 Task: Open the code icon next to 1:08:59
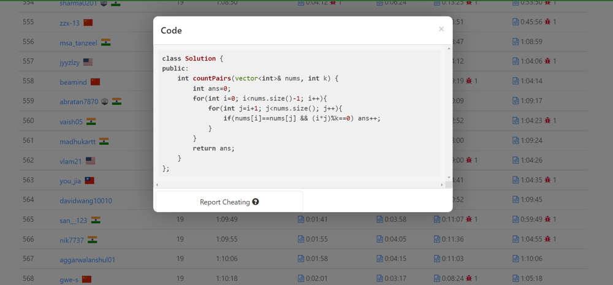pos(516,42)
